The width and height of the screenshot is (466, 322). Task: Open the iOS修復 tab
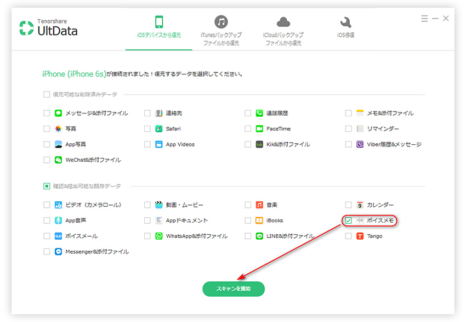(x=345, y=27)
